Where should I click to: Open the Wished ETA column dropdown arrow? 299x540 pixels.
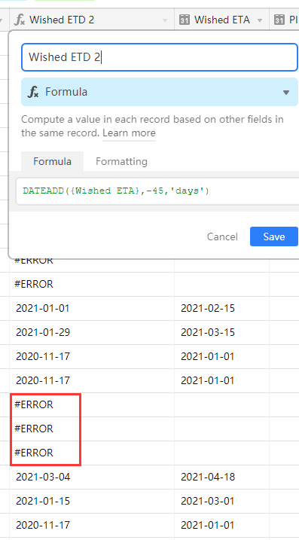[260, 20]
